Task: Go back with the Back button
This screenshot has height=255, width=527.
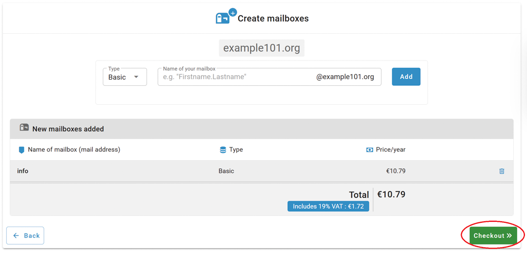Action: tap(25, 236)
